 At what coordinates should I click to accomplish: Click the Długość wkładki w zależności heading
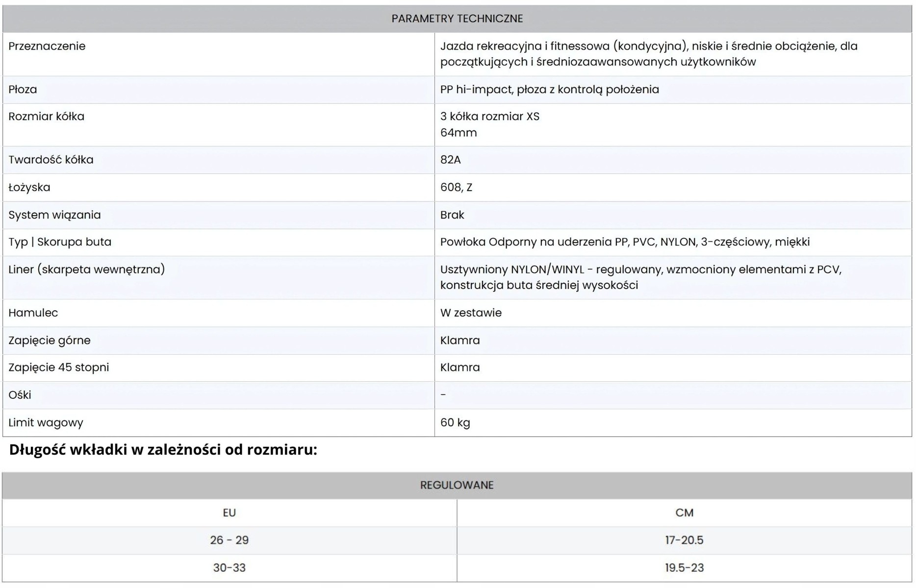point(163,450)
